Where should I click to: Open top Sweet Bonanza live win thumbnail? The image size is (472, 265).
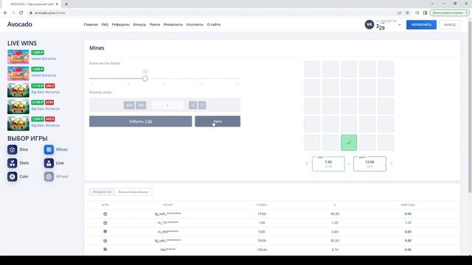click(x=18, y=57)
